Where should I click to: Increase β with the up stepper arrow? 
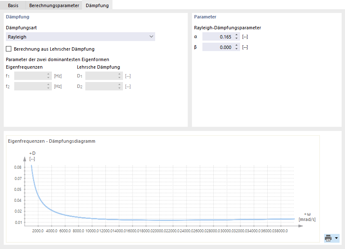236,46
